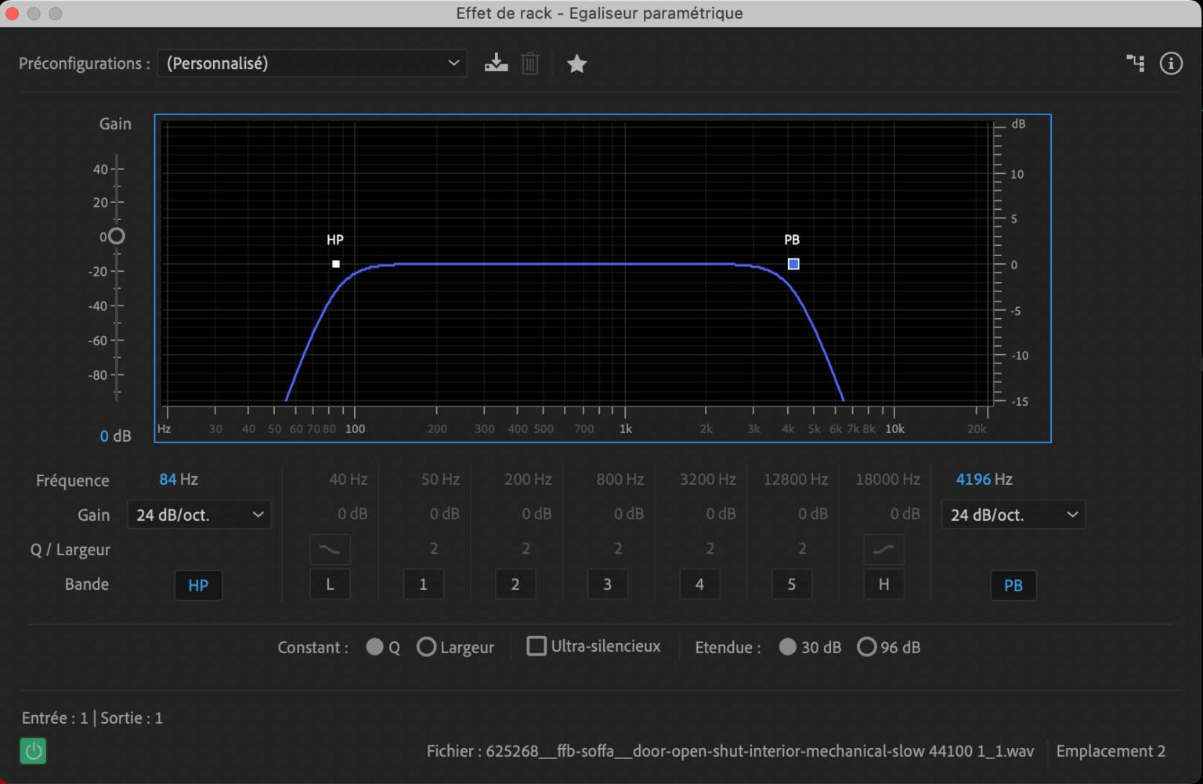Click the Fichier name in the status bar

pyautogui.click(x=730, y=751)
